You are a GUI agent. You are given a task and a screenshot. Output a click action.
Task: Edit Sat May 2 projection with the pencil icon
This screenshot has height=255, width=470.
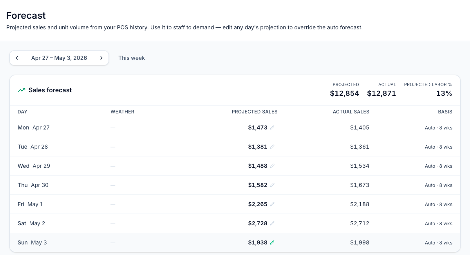272,223
